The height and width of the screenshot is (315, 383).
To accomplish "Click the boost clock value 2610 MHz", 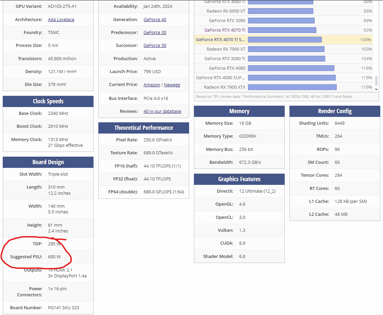I will tap(58, 126).
